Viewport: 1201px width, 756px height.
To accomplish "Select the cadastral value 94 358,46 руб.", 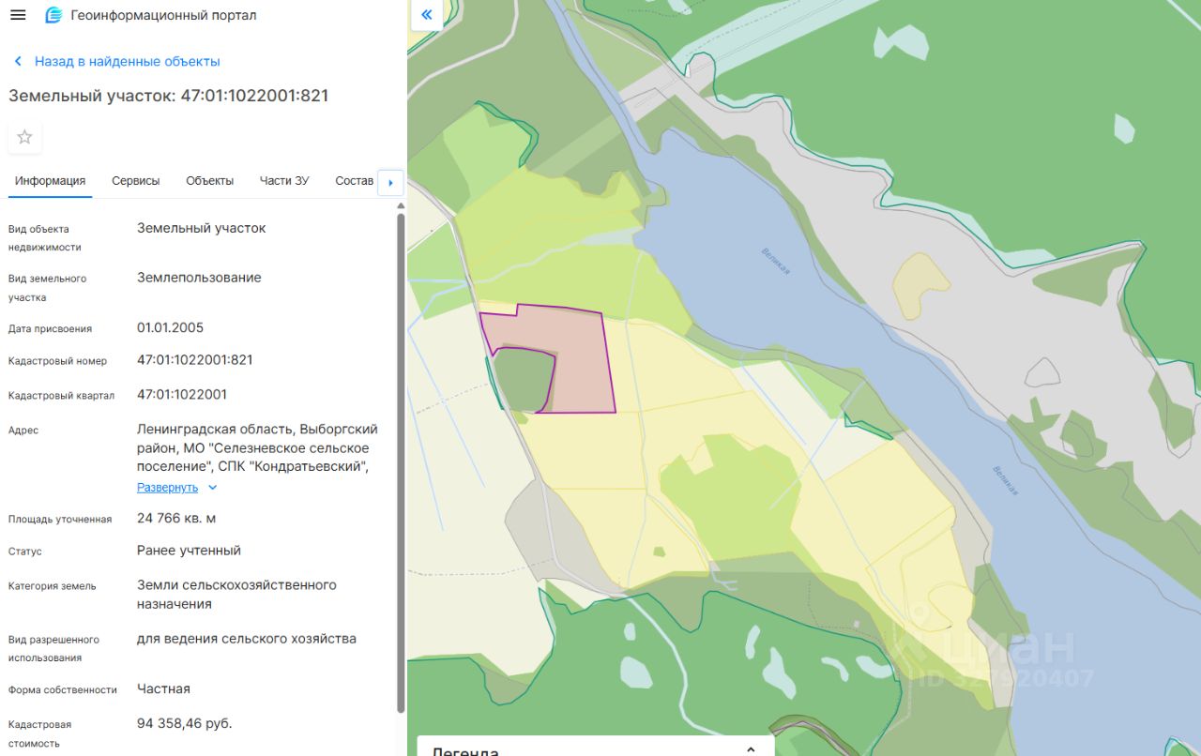I will (185, 724).
